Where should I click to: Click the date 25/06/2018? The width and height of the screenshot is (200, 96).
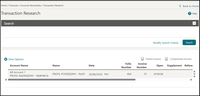click(x=95, y=74)
